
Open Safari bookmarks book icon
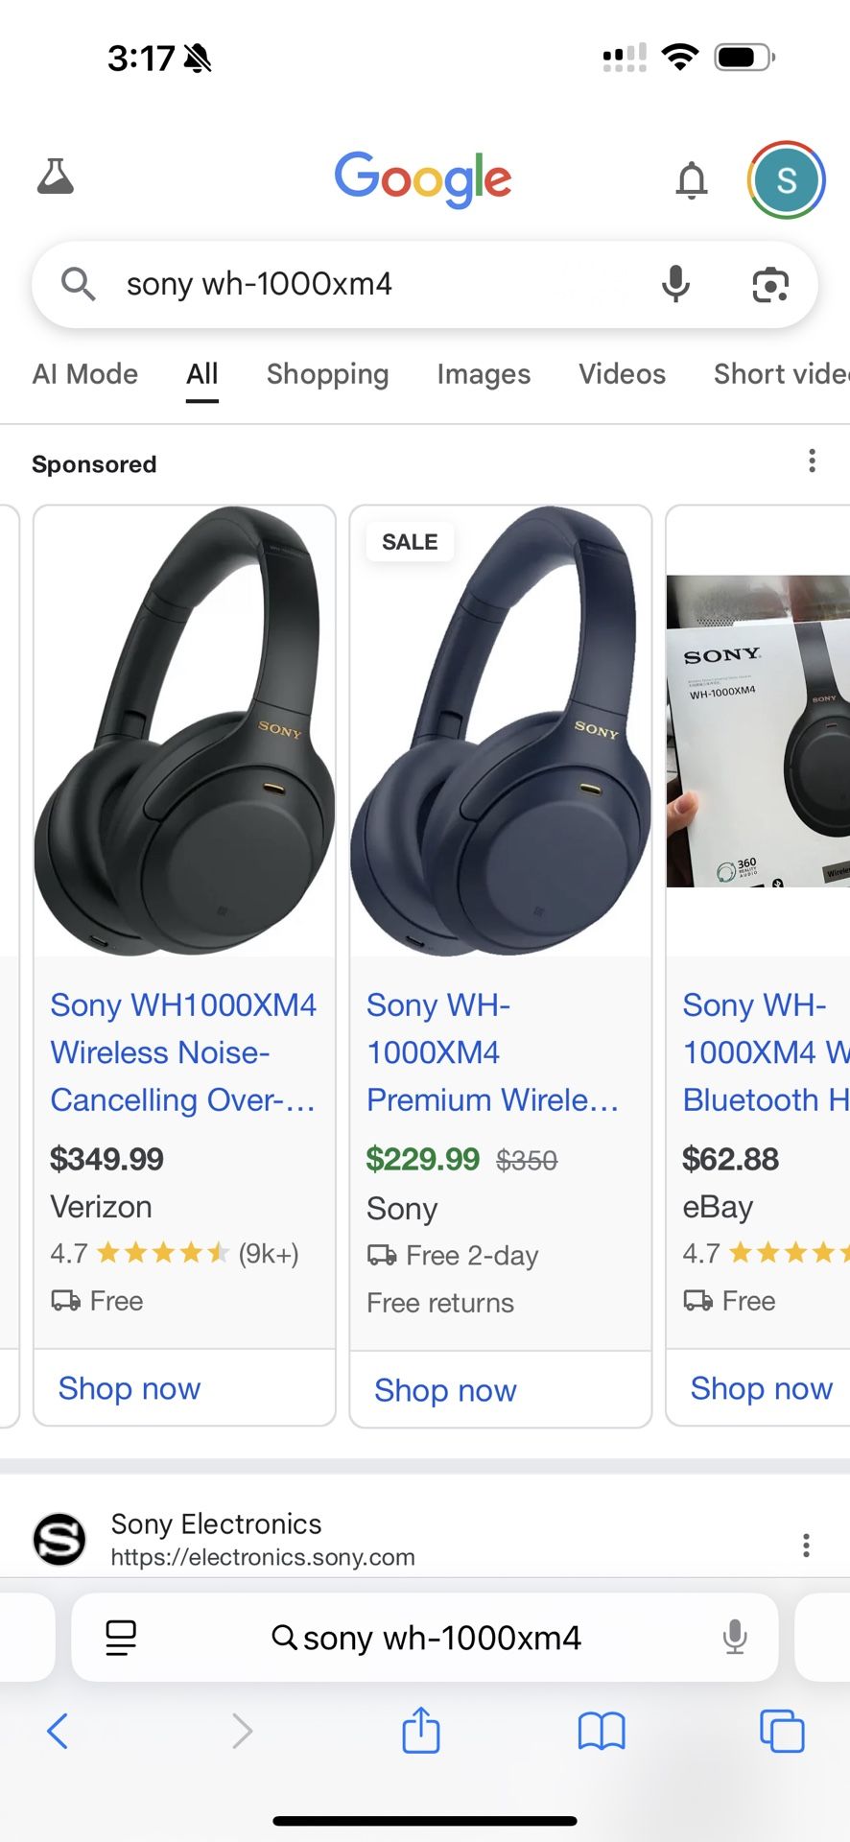coord(602,1731)
